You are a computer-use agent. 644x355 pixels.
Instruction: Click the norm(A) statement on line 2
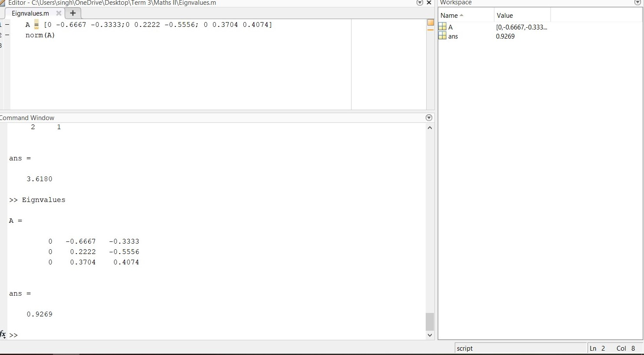(x=40, y=35)
